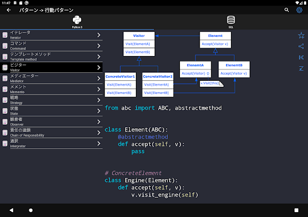Share the Visitor pattern page

point(301,46)
